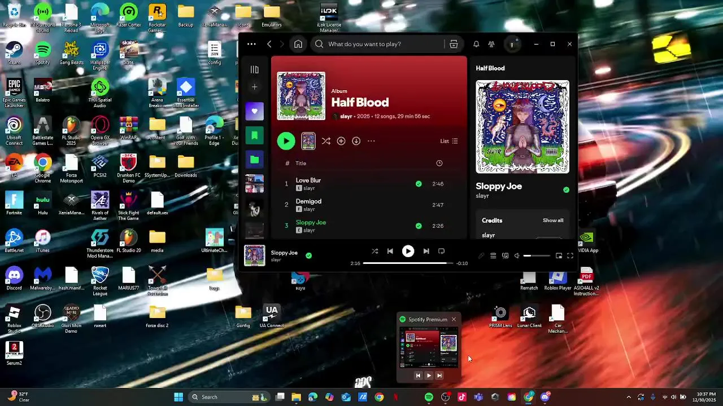This screenshot has width=723, height=406.
Task: Skip to previous track in player bar
Action: coord(390,251)
